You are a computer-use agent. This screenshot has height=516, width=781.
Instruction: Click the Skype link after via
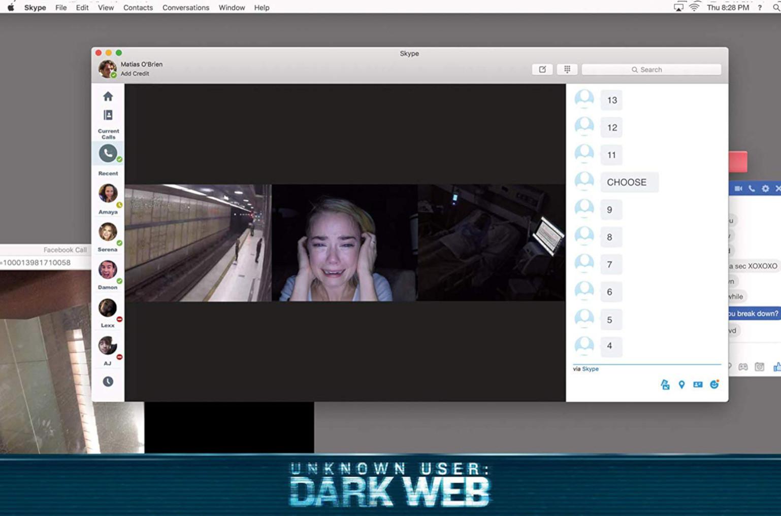pyautogui.click(x=590, y=369)
